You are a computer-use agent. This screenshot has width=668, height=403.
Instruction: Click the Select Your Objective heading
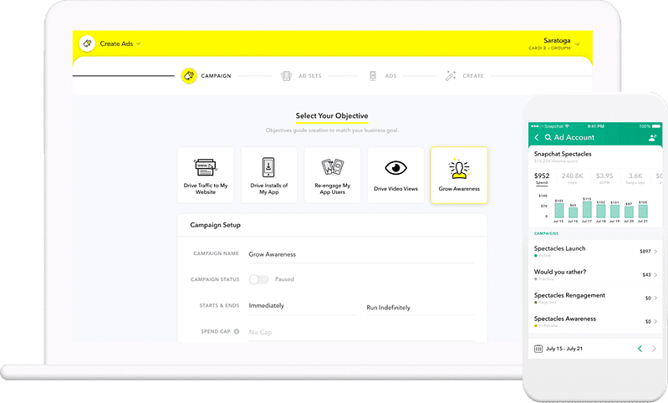click(332, 116)
